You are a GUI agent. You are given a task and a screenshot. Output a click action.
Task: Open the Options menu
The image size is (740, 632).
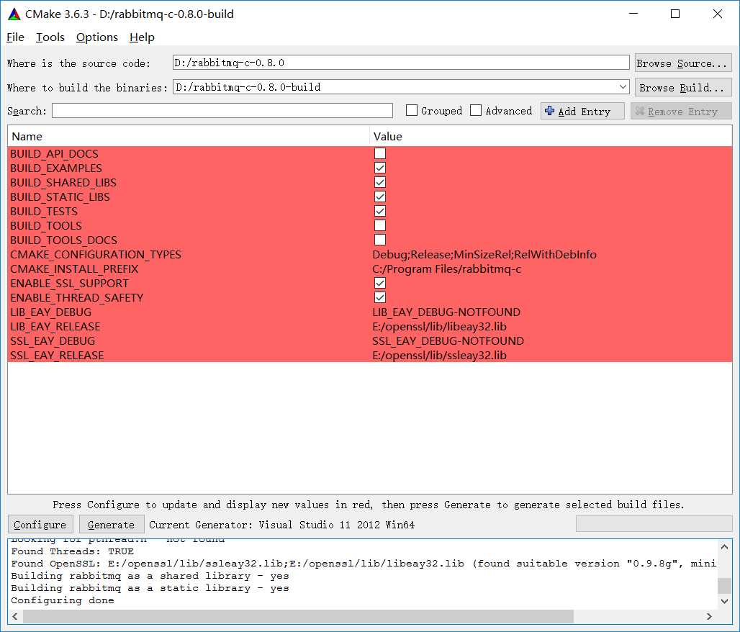96,37
